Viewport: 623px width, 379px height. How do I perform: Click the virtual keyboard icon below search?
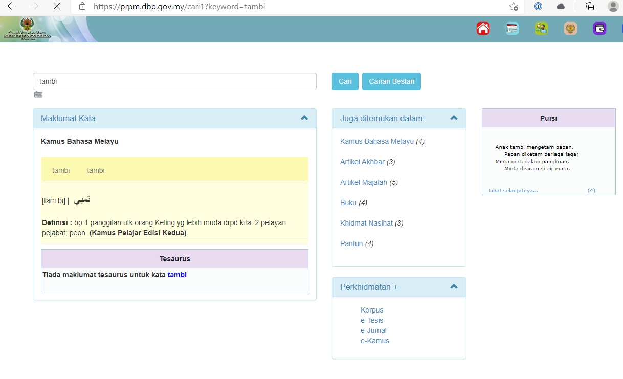38,94
